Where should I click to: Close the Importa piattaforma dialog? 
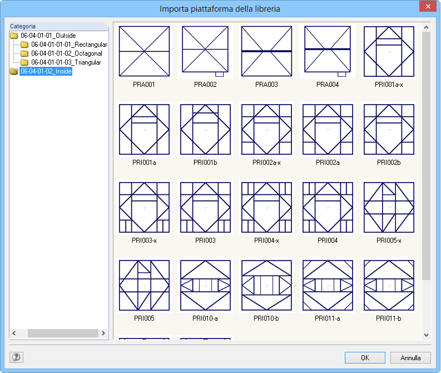tap(428, 6)
